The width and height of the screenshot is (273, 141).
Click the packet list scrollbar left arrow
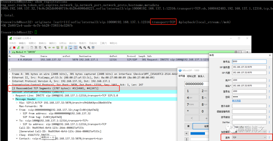[9, 69]
